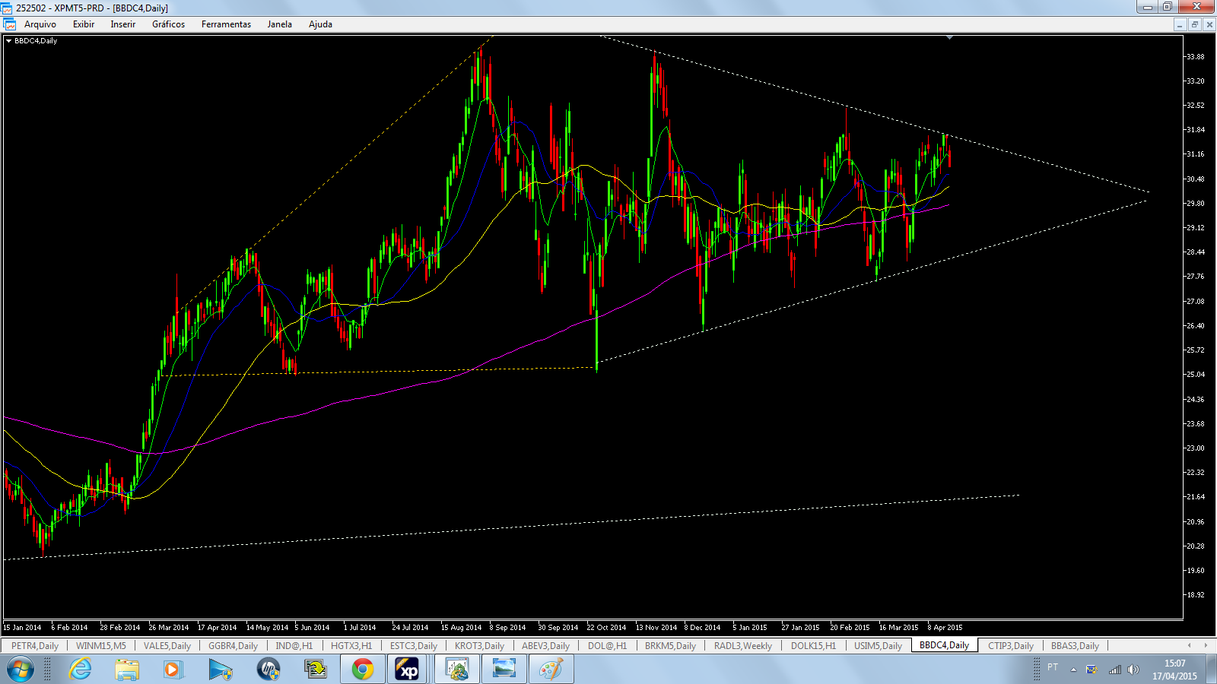Switch to the KROT3,Daily chart tab
This screenshot has width=1217, height=684.
click(x=479, y=646)
